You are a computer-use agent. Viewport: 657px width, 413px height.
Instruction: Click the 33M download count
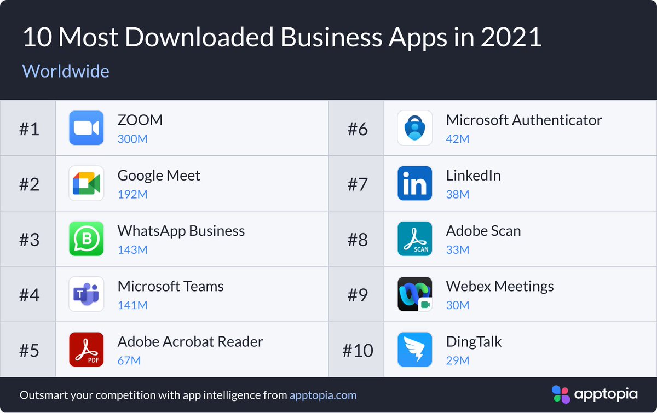[458, 249]
